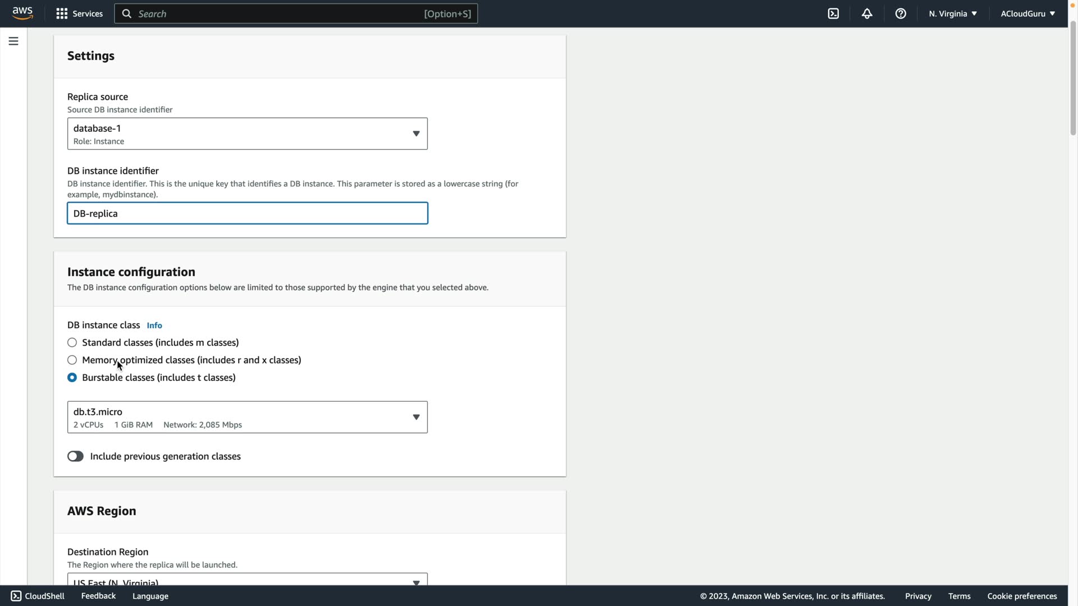Screen dimensions: 1078x606
Task: Open the ACloudGuru account menu
Action: 1027,13
